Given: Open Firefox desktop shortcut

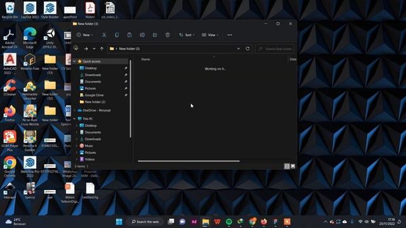Looking at the screenshot, I should 10,113.
